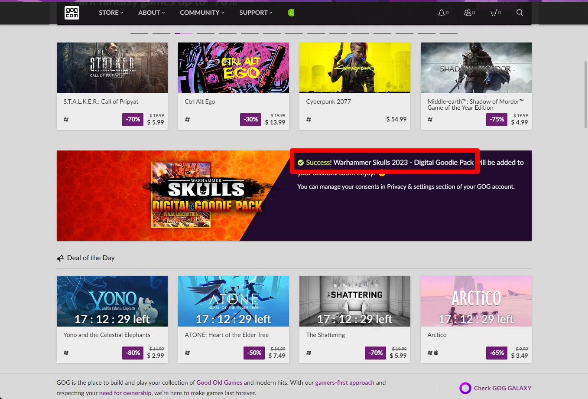Open S.T.A.L.K.E.R. Call of Pripyat thumbnail
This screenshot has width=588, height=399.
[x=112, y=68]
